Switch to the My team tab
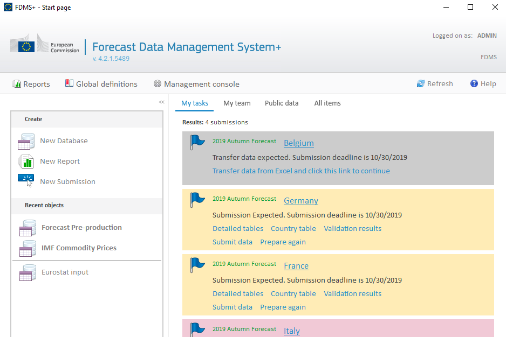Viewport: 506px width, 337px height. point(237,103)
